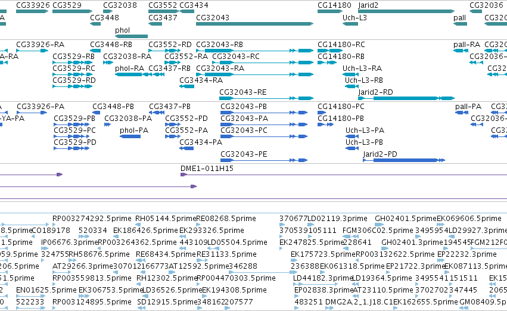Select EST EK186426.5prime

click(145, 231)
